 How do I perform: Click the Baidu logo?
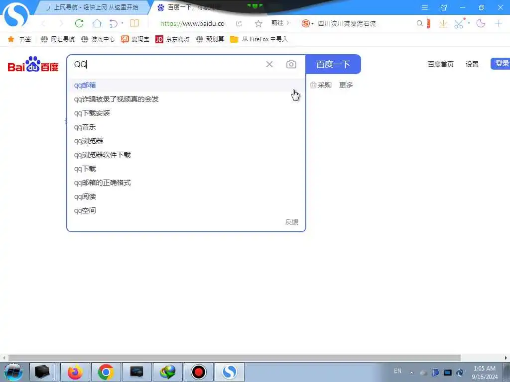[x=33, y=64]
